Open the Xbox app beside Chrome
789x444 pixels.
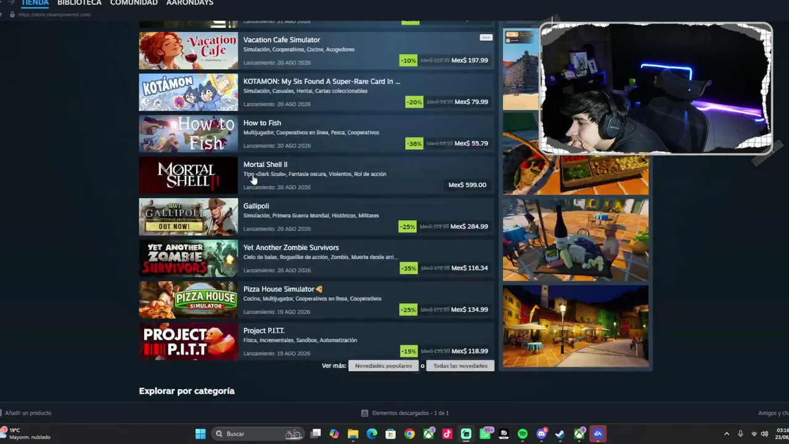click(x=428, y=434)
